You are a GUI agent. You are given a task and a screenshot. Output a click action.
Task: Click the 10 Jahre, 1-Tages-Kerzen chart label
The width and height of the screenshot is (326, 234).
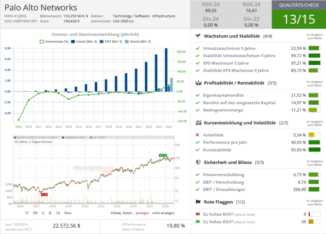tap(33, 142)
